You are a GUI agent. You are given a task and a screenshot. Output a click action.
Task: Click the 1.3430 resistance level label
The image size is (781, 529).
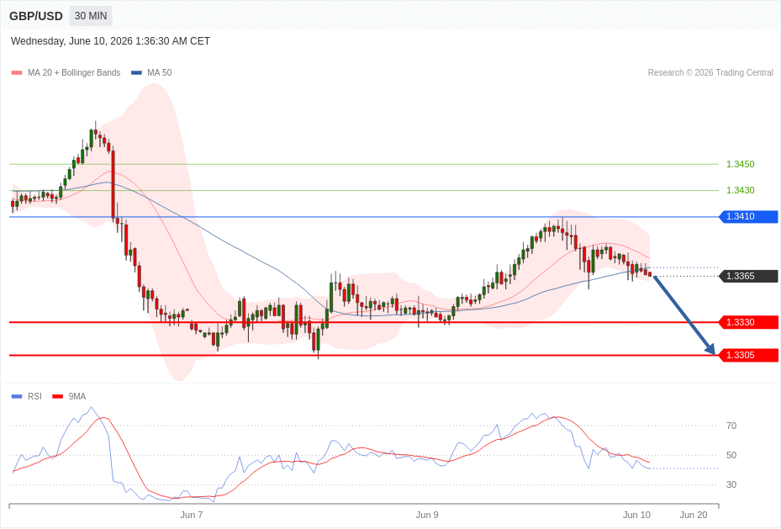pyautogui.click(x=740, y=190)
